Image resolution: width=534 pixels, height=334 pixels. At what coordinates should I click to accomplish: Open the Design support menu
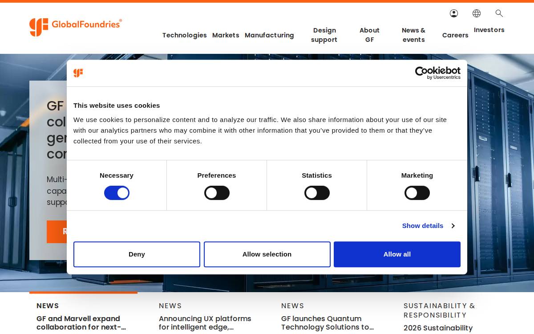point(324,35)
